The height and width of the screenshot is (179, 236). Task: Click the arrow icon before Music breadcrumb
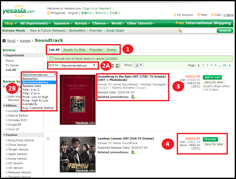click(x=4, y=41)
